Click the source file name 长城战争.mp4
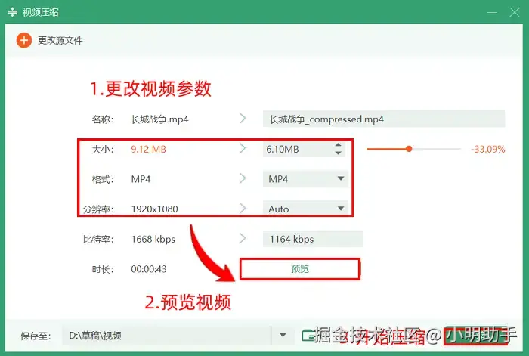529x356 pixels. click(159, 119)
